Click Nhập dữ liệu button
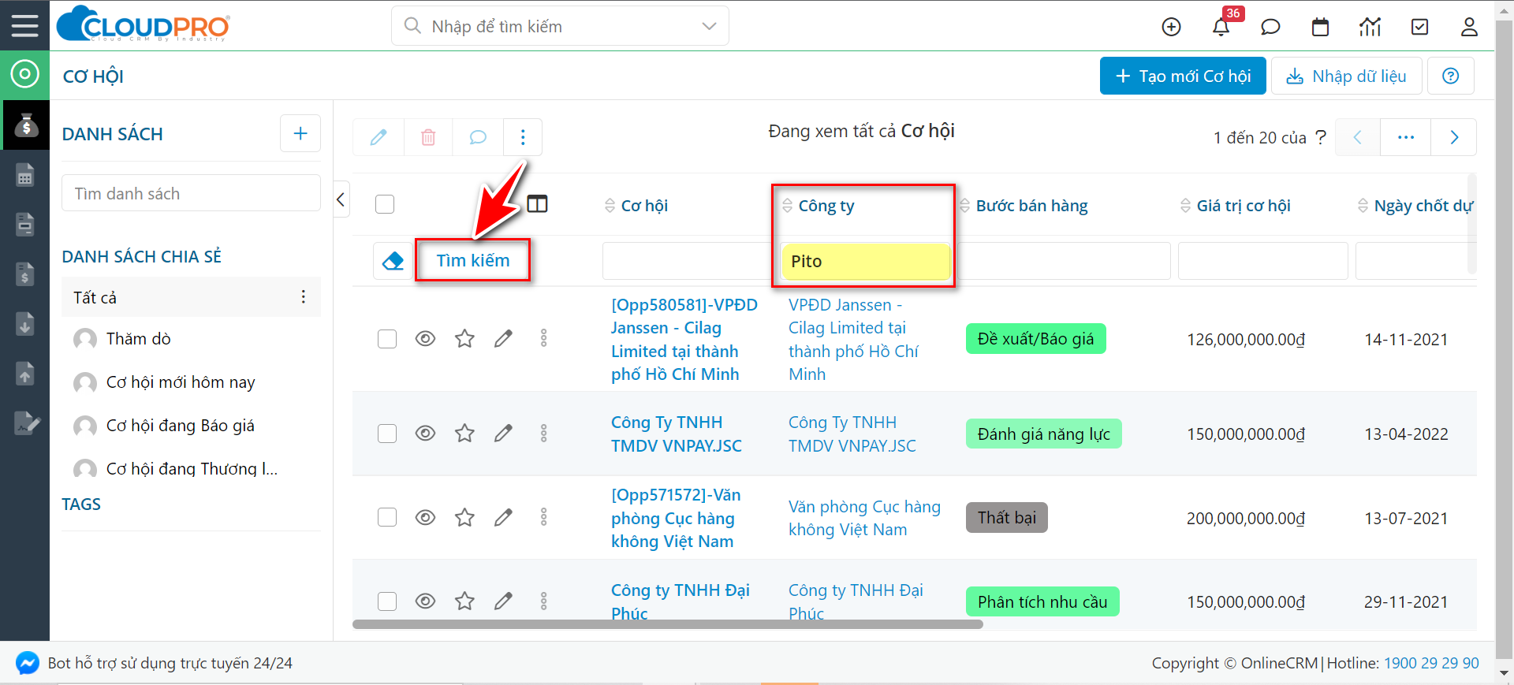This screenshot has height=685, width=1514. [x=1346, y=76]
